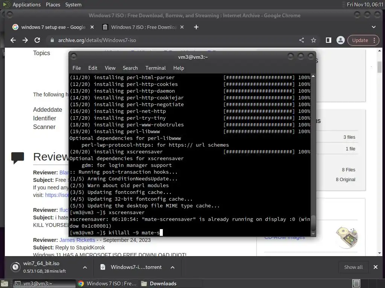385x288 pixels.
Task: Open the Places menu in top panel
Action: (x=53, y=4)
